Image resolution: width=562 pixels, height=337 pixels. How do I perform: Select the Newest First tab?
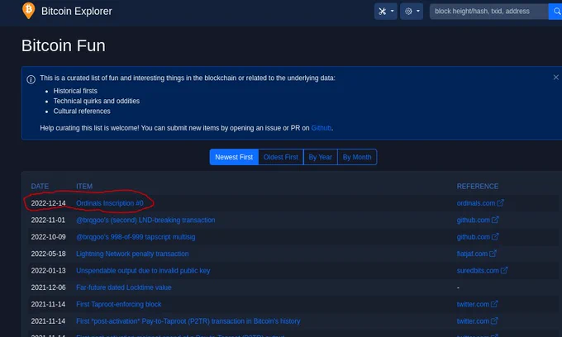234,157
